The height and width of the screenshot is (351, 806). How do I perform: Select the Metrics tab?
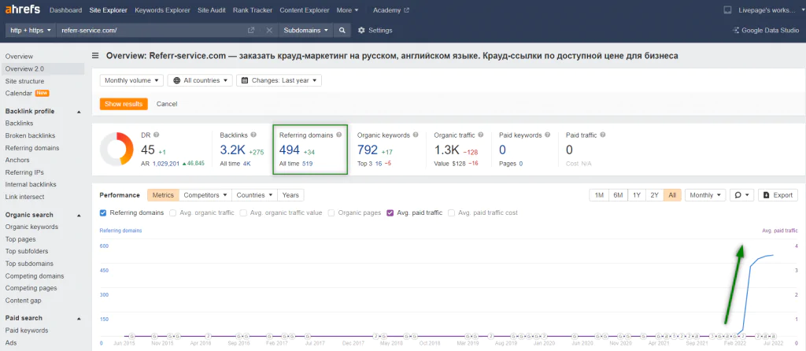[164, 195]
